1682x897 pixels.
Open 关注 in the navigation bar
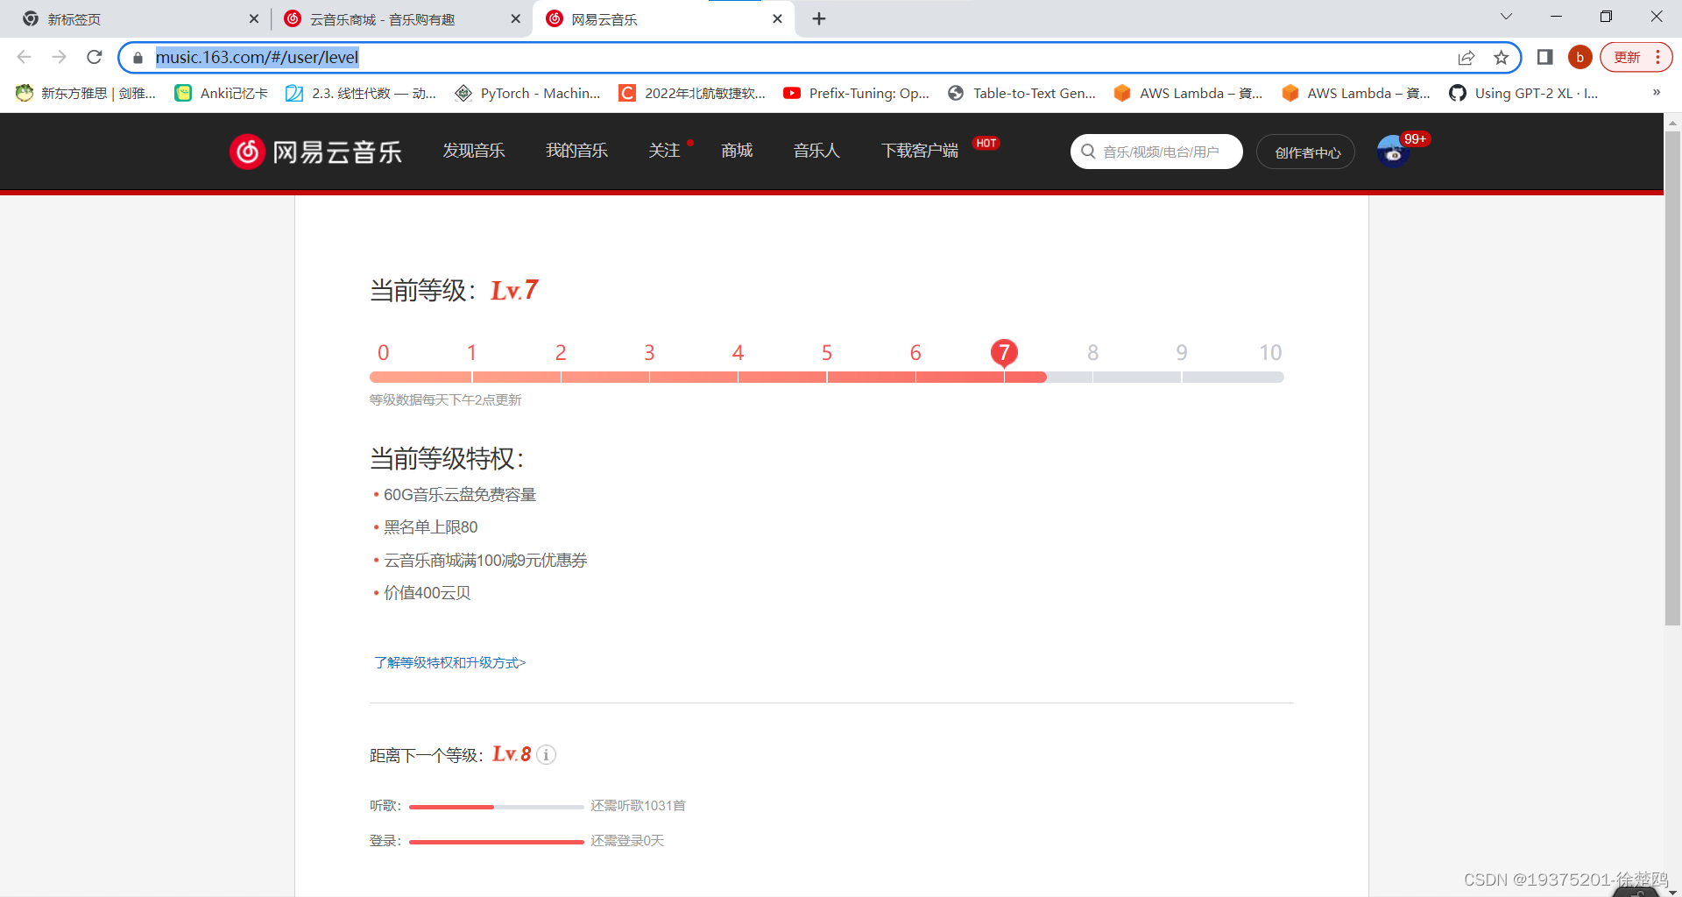(664, 151)
